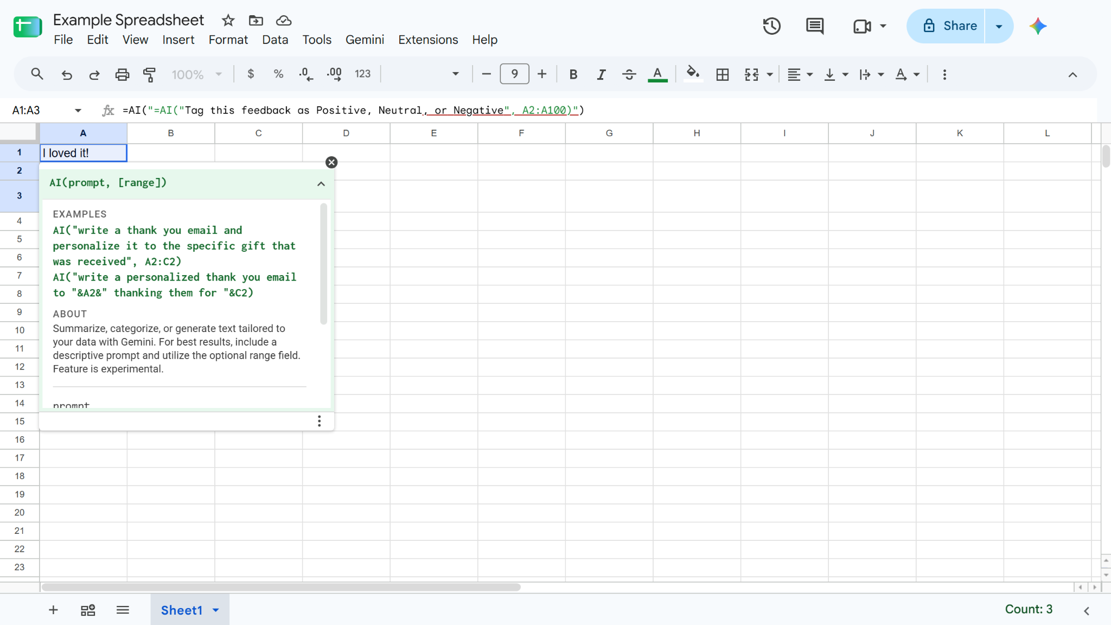The image size is (1111, 625).
Task: Open the comments panel icon
Action: pyautogui.click(x=815, y=26)
